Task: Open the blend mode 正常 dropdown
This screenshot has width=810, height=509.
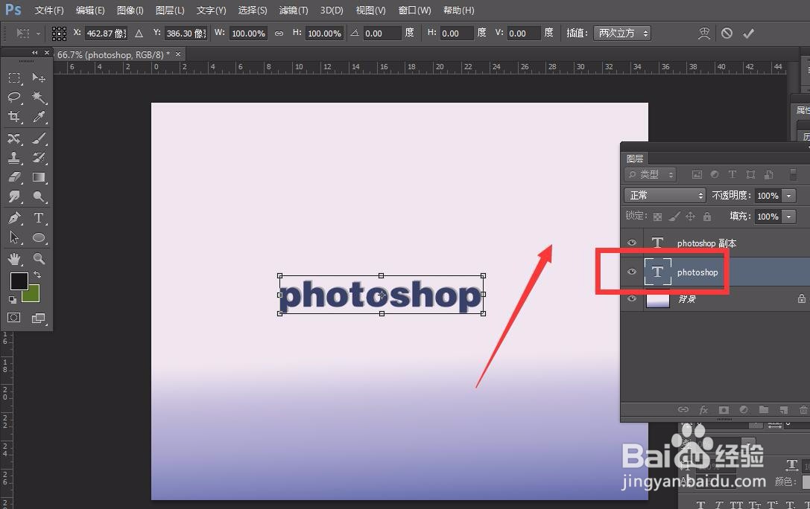Action: pos(665,196)
